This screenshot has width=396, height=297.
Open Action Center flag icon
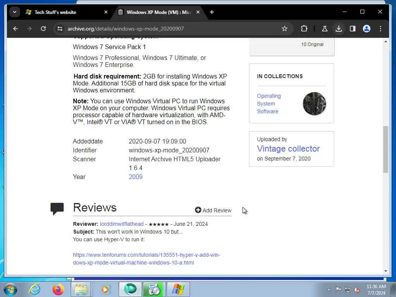pyautogui.click(x=338, y=290)
